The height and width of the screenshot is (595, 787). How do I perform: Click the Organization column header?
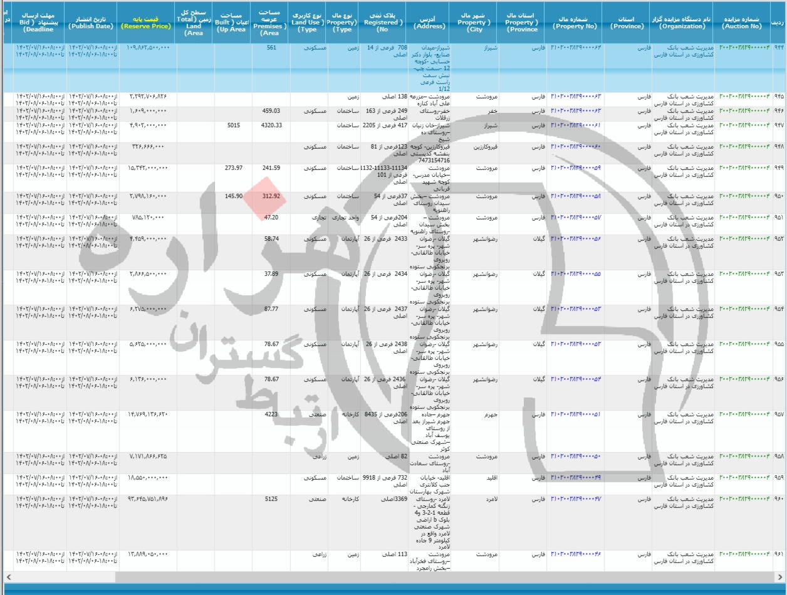682,23
